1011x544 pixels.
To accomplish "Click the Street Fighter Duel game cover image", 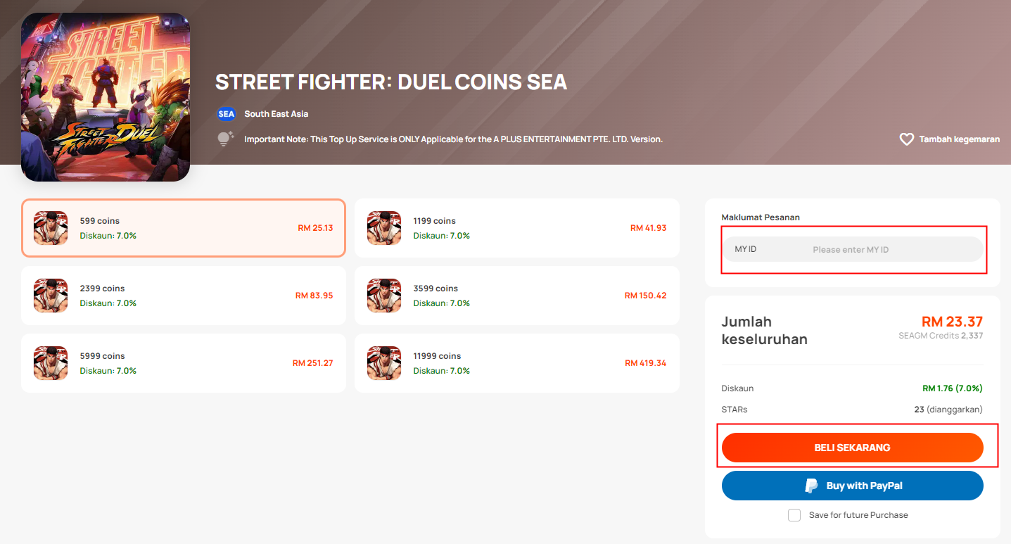I will pos(106,97).
